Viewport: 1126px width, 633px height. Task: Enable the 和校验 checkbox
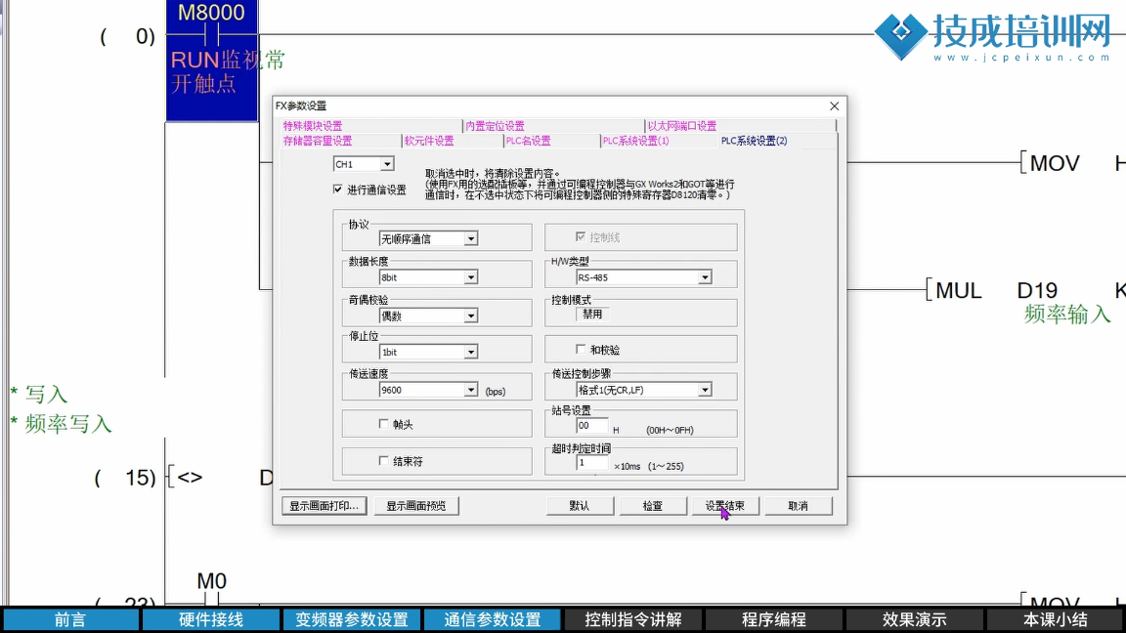tap(581, 350)
